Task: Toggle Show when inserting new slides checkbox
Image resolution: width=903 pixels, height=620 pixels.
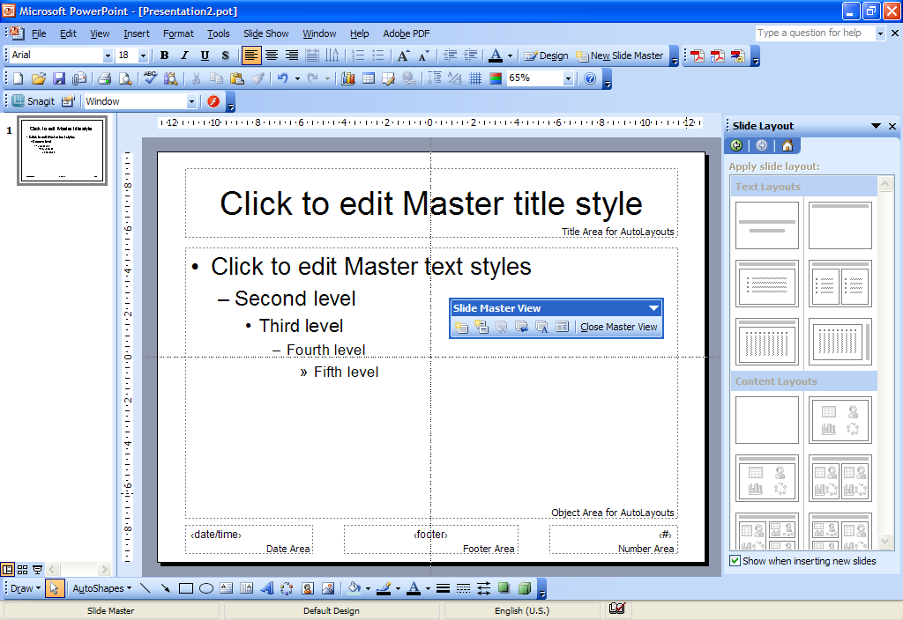Action: (735, 561)
